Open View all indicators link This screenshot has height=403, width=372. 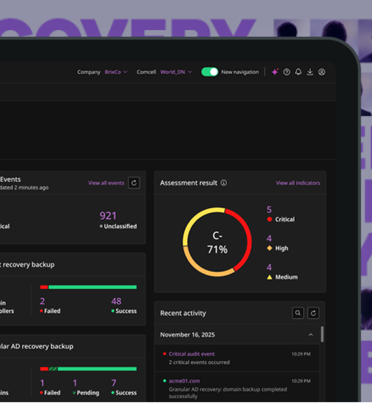click(298, 183)
